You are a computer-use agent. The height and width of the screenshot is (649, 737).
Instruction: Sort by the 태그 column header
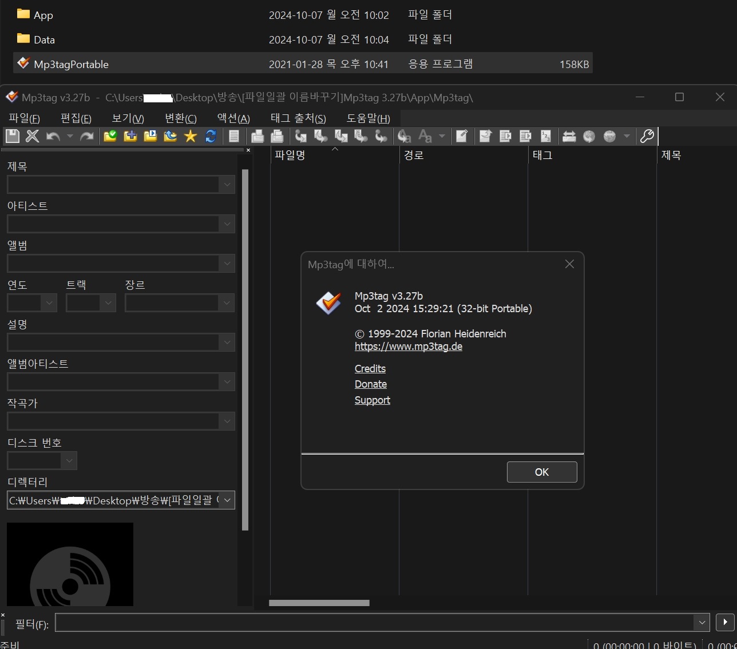[x=592, y=155]
